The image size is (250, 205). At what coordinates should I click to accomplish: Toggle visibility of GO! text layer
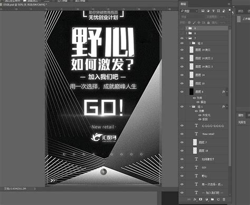pos(182,167)
